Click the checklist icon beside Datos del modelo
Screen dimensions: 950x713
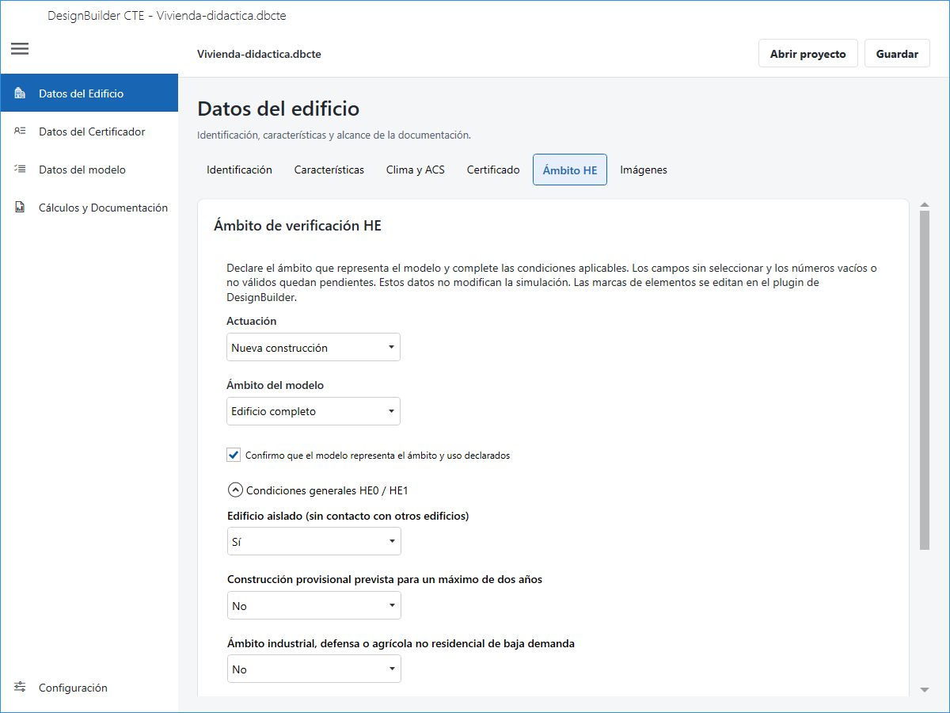[x=21, y=170]
